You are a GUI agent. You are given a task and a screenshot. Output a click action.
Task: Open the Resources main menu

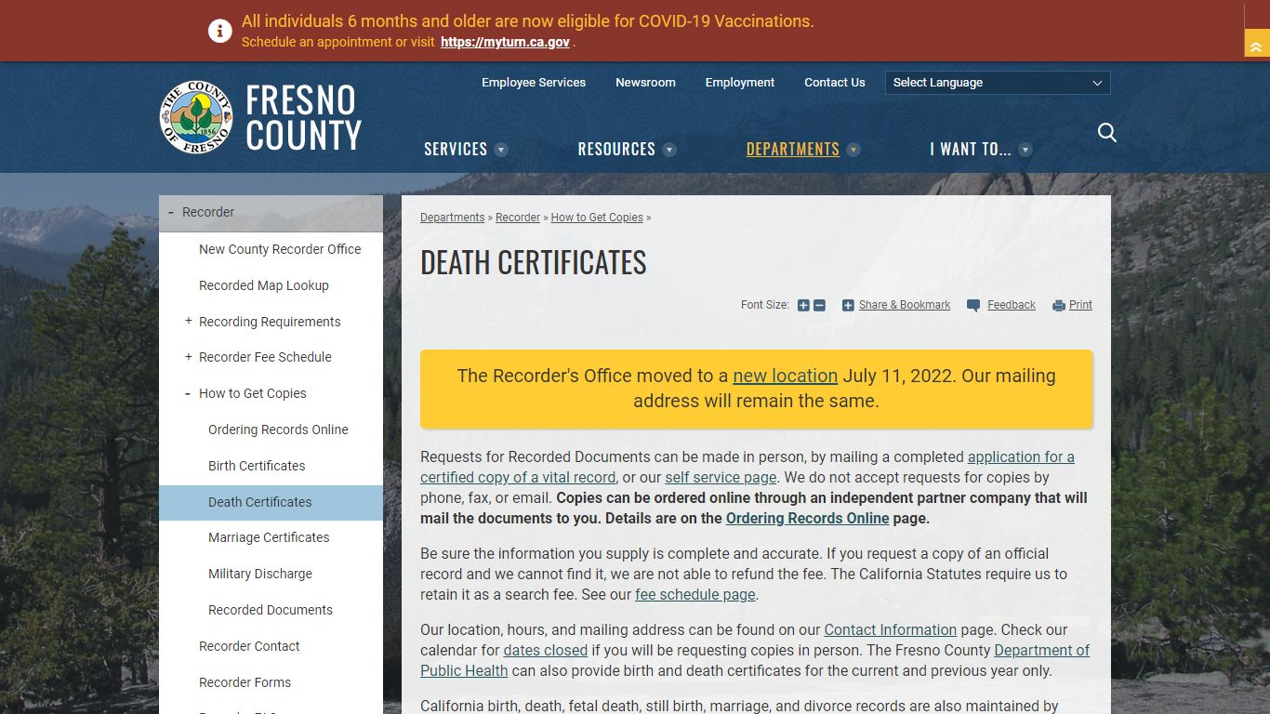616,149
